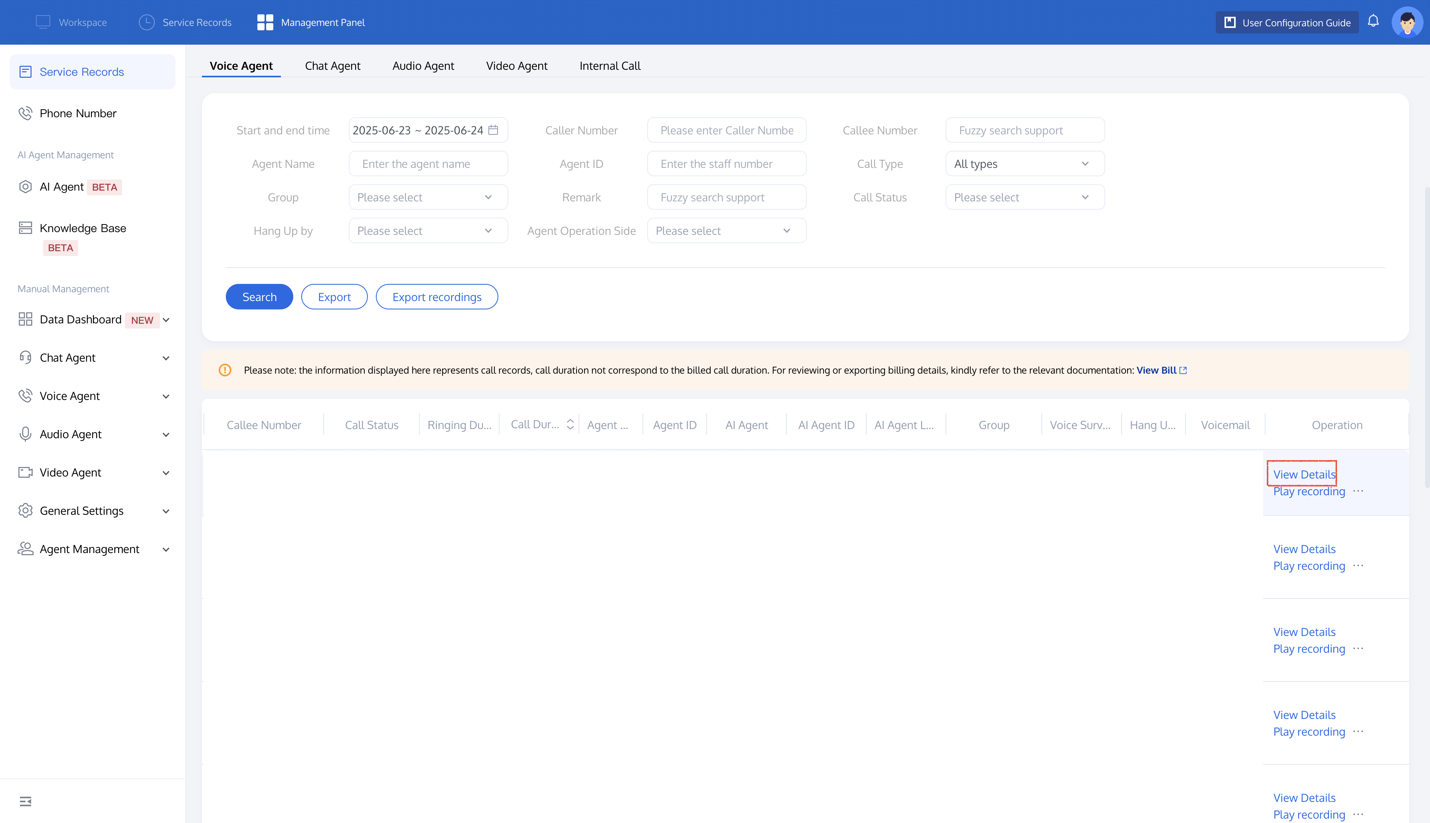
Task: Switch to the Internal Call tab
Action: coord(610,65)
